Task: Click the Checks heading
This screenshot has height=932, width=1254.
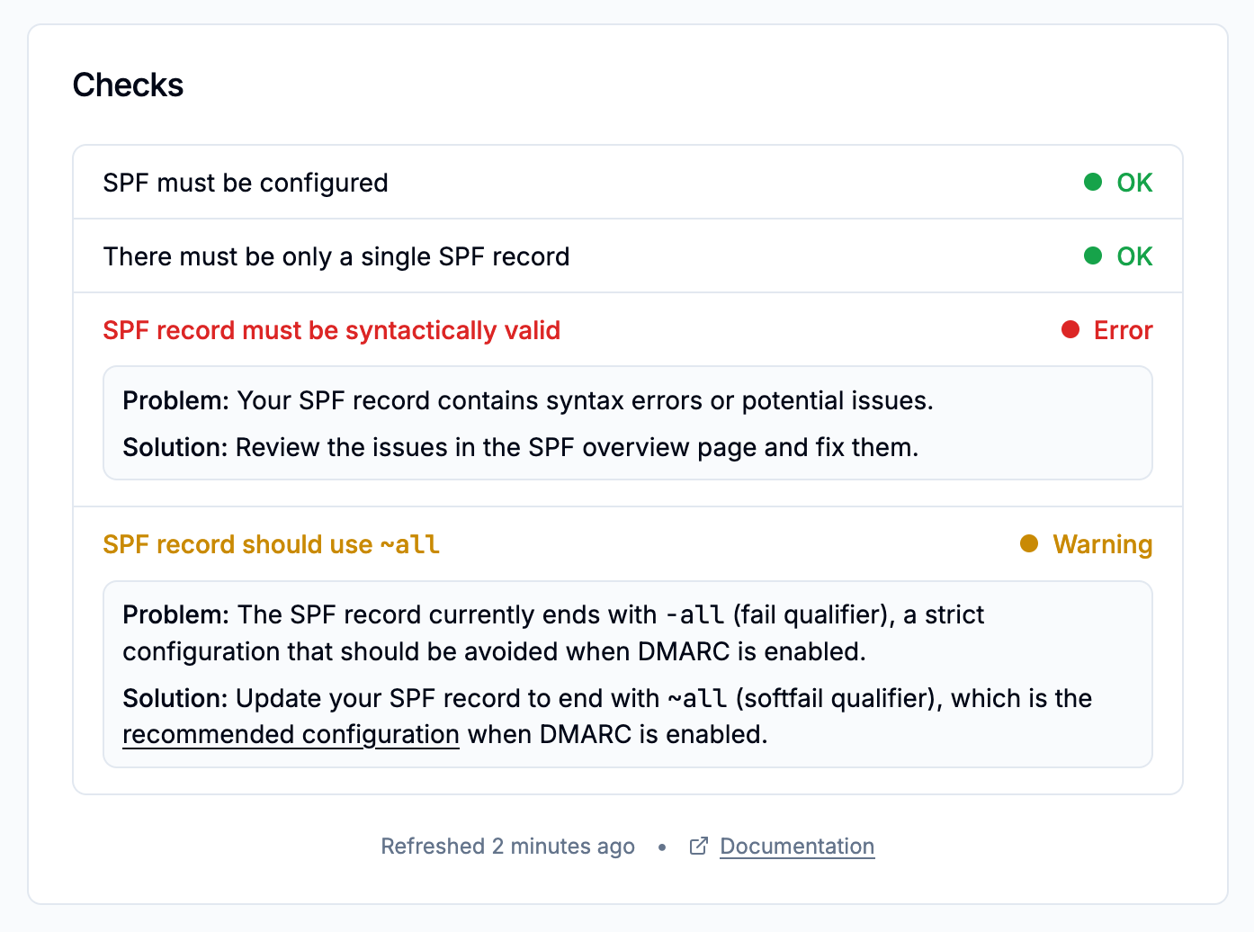Action: (128, 85)
